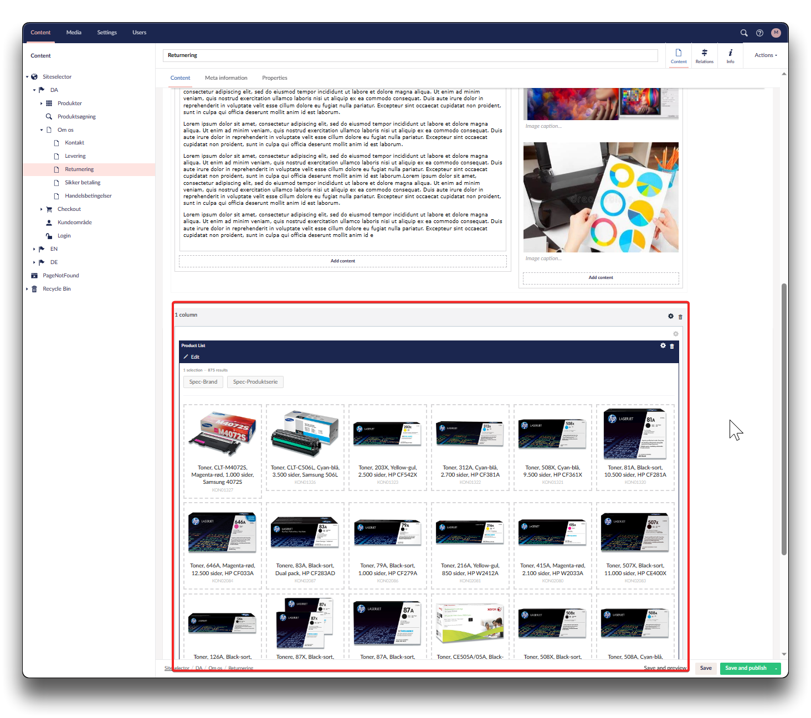The width and height of the screenshot is (811, 718).
Task: Click the DA flag icon in tree
Action: click(42, 90)
